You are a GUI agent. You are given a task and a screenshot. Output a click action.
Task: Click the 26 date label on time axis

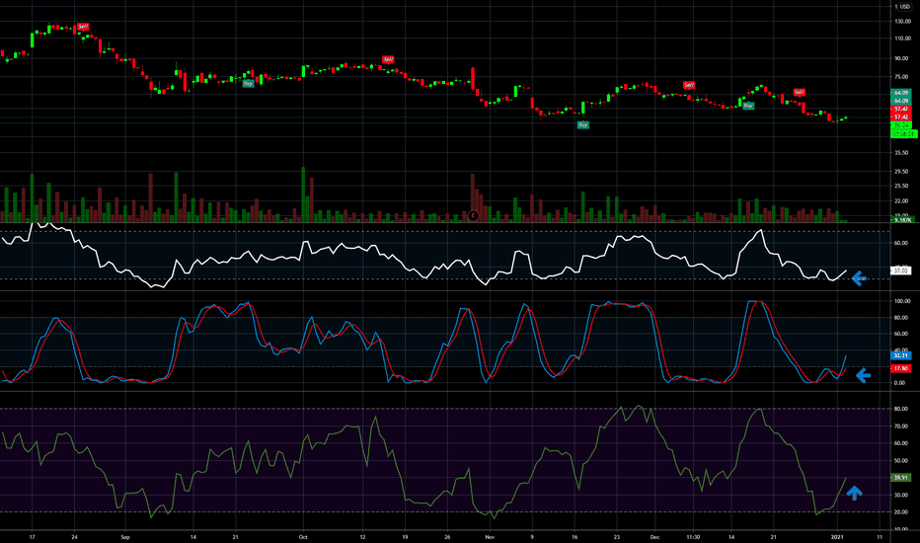447,536
